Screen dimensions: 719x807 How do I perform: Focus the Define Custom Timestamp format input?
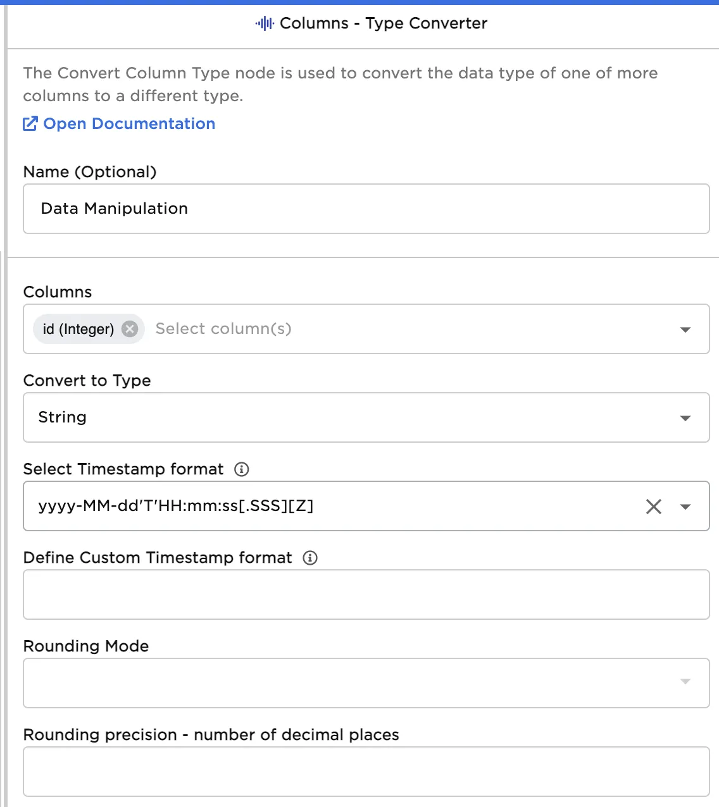click(x=366, y=594)
